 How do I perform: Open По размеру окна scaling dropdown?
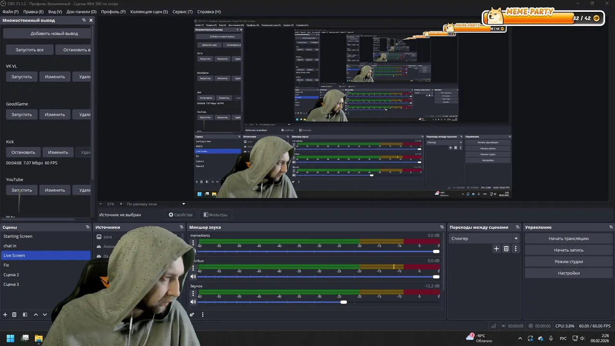point(156,204)
